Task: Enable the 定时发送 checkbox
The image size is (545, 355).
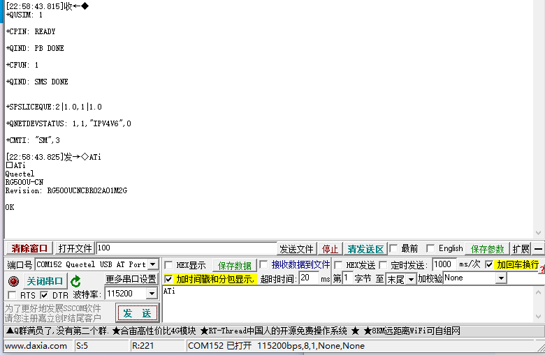Action: pos(383,265)
